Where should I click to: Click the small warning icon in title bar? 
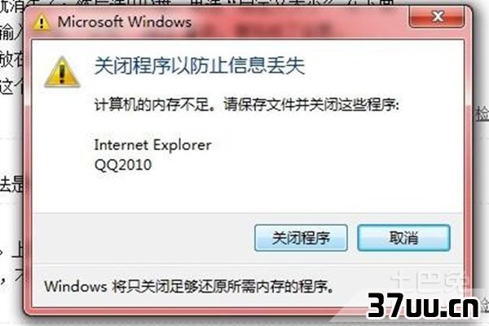point(42,23)
